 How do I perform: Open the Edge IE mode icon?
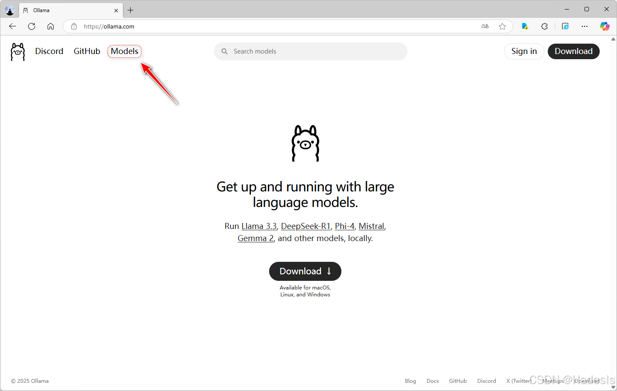[x=566, y=26]
